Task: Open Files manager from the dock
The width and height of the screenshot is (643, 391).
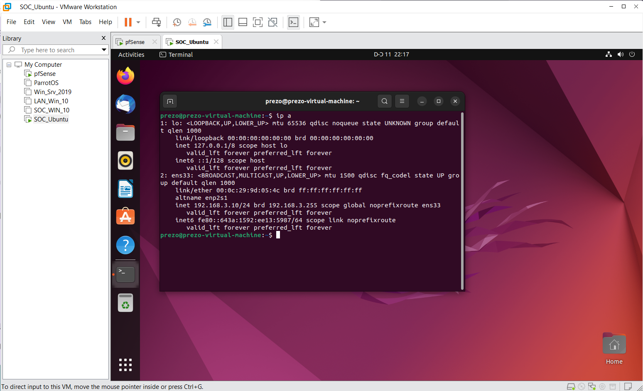Action: (x=125, y=132)
